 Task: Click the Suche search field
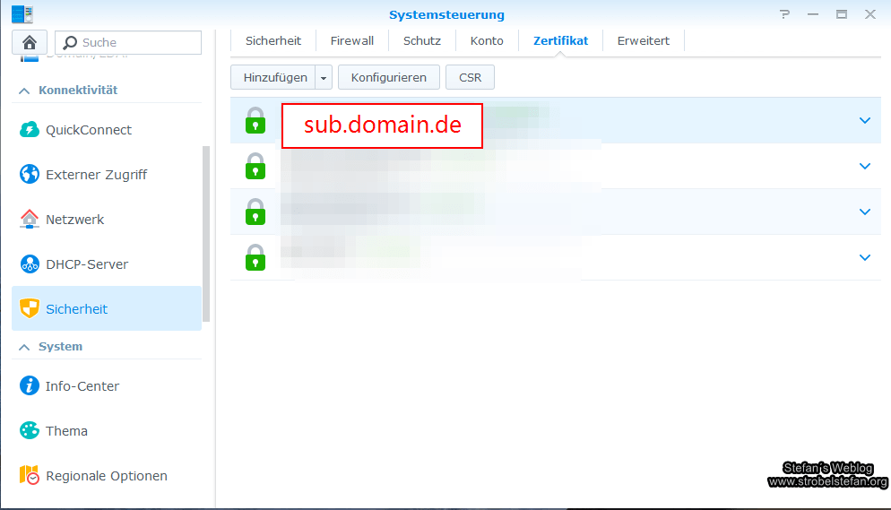(128, 43)
